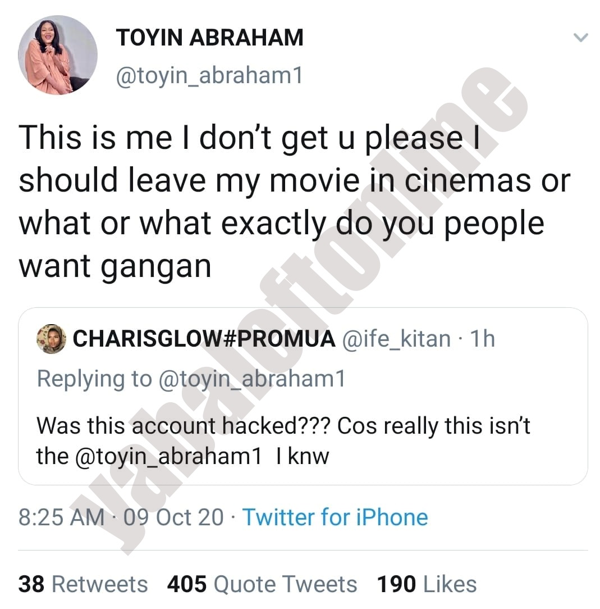Click @toyin_abraham1 in the 'Replying to' line

pos(252,379)
